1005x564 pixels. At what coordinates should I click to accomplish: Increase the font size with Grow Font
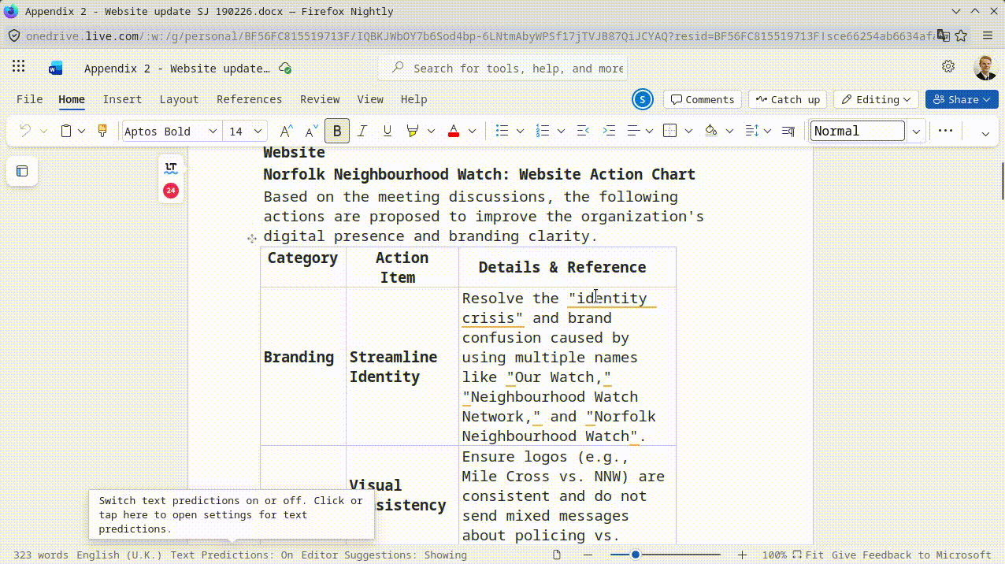tap(286, 132)
